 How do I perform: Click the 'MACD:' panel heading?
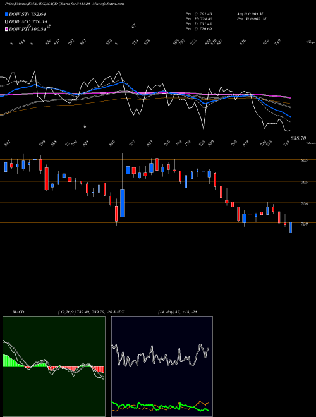point(19,312)
